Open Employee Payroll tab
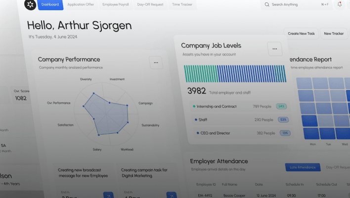The width and height of the screenshot is (350, 198). click(115, 4)
